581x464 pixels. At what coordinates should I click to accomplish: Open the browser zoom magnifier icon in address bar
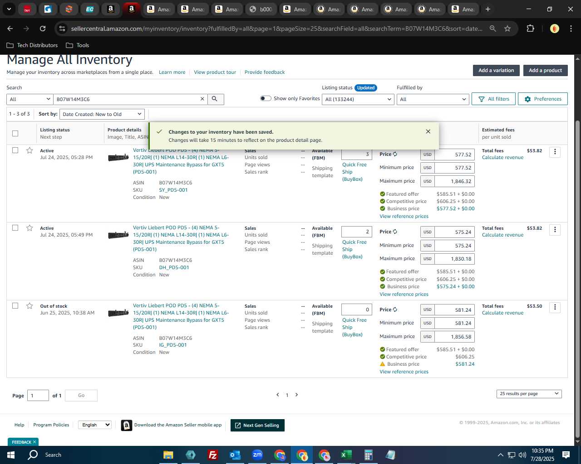[493, 29]
